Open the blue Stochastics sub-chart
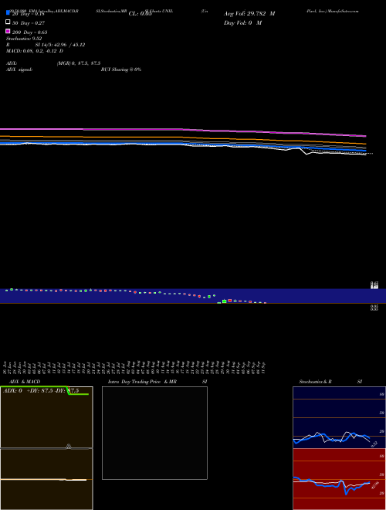386x510 pixels. coord(339,417)
